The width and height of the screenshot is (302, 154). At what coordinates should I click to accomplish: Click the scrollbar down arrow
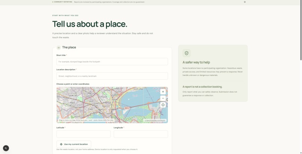(x=301, y=153)
